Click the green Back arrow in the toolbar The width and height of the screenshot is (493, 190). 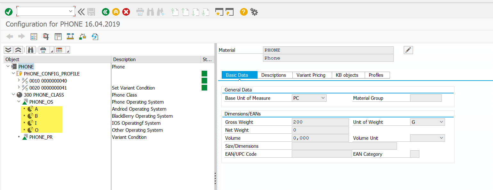[106, 12]
